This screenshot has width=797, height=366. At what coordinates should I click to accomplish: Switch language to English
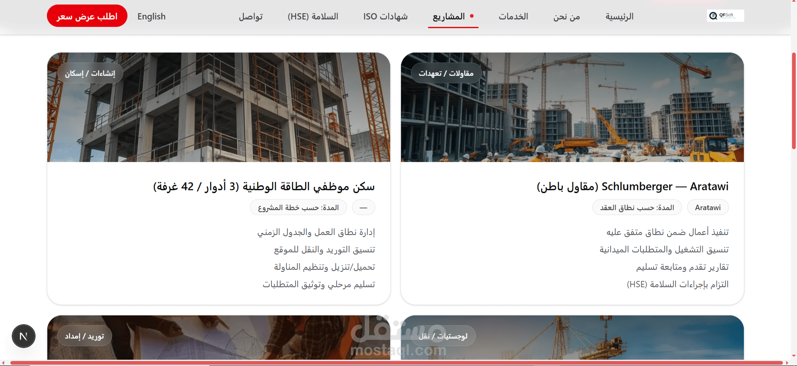point(152,17)
